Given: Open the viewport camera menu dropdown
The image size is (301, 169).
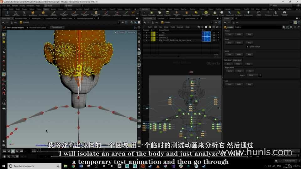Looking at the screenshot, I should click(x=131, y=32).
